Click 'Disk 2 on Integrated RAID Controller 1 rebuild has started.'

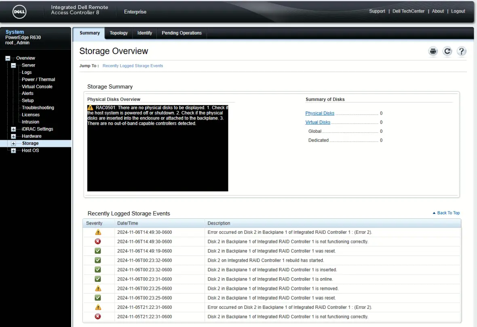pyautogui.click(x=266, y=260)
